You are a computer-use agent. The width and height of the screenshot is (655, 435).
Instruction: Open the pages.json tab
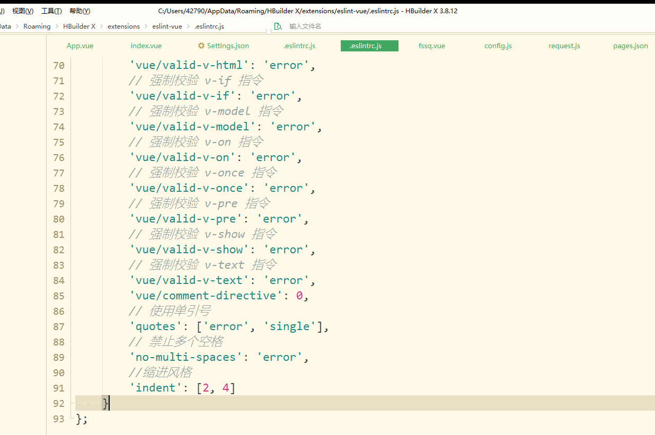(631, 46)
